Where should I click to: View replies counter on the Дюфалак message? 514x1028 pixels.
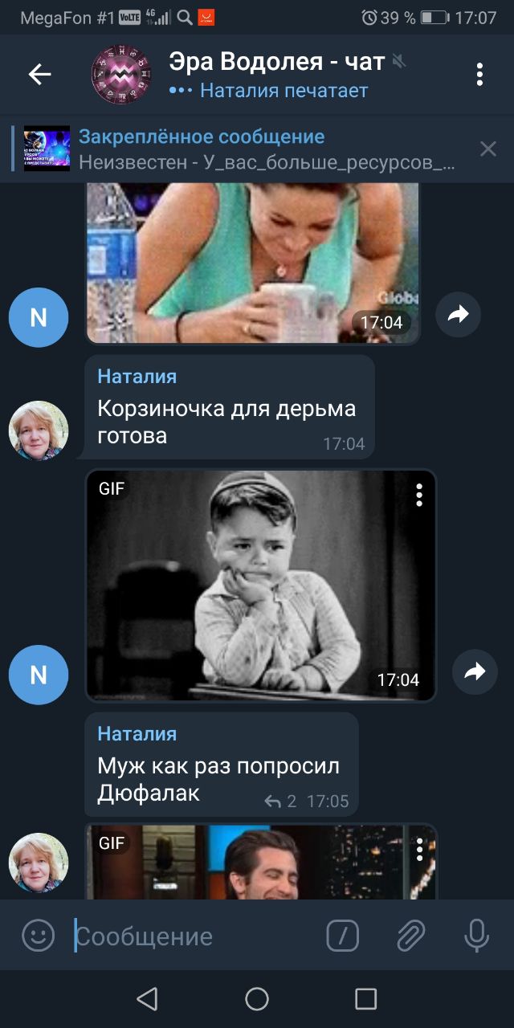281,801
